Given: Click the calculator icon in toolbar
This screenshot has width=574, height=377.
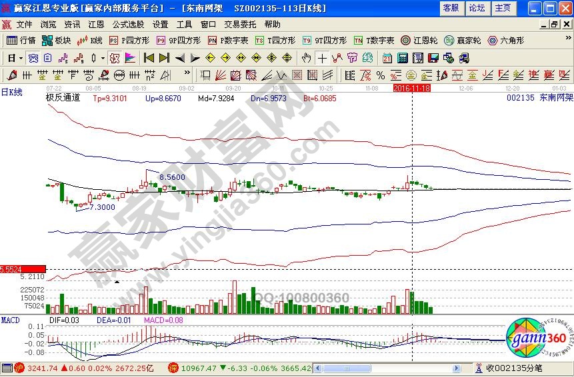Looking at the screenshot, I should [x=404, y=58].
